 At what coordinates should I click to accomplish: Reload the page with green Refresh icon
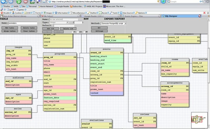point(19,2)
